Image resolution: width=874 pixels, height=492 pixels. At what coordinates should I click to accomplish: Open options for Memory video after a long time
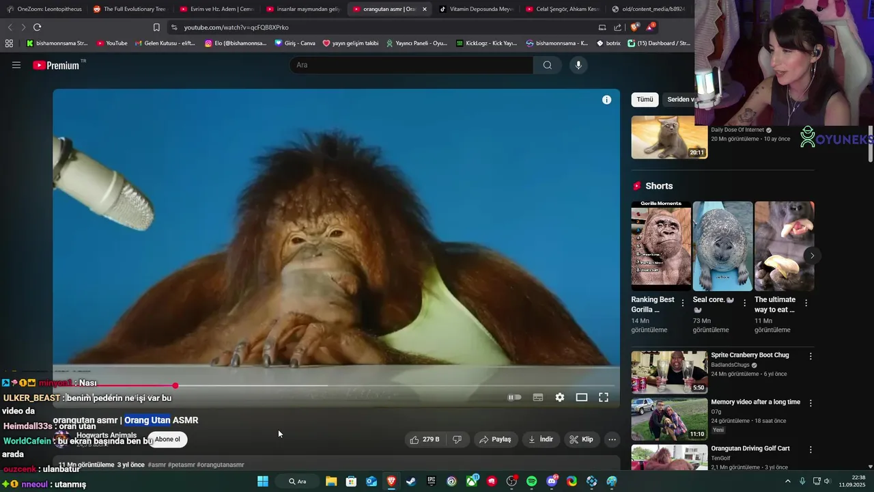tap(810, 403)
